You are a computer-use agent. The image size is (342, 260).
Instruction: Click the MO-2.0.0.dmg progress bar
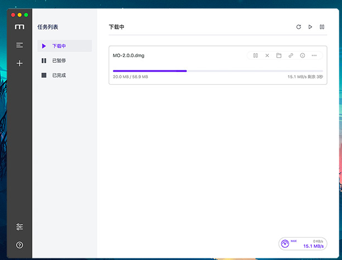click(217, 71)
